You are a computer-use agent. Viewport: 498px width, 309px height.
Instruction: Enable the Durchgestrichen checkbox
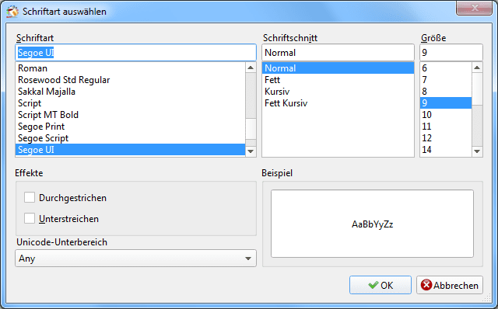click(x=30, y=197)
